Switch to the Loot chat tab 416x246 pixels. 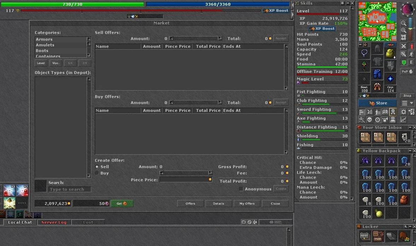pos(88,222)
